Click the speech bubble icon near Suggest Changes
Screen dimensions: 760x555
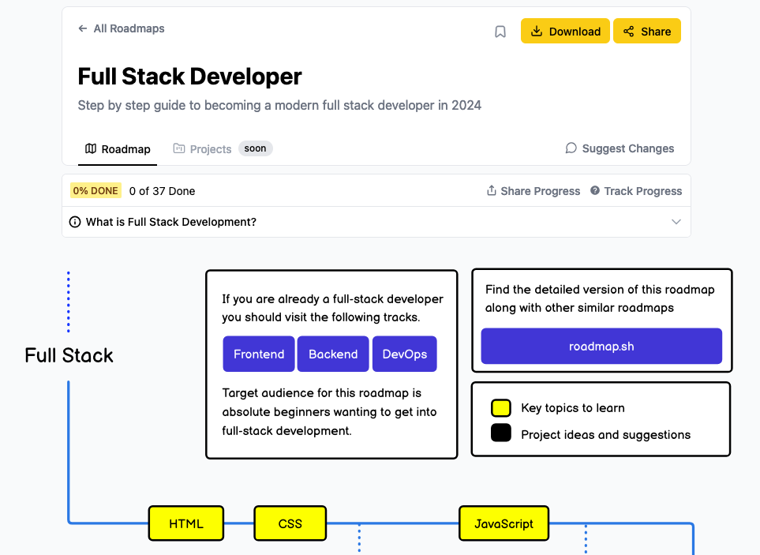coord(570,148)
